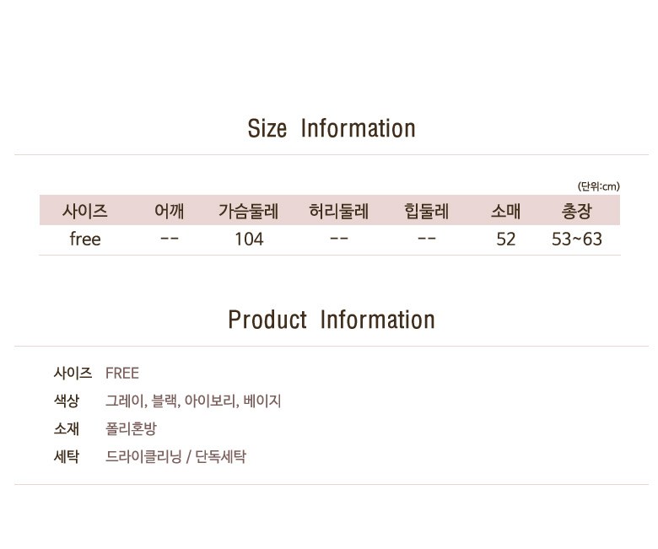Click the 폴리혼방 material text
Viewport: 658px width, 549px height.
click(x=131, y=428)
